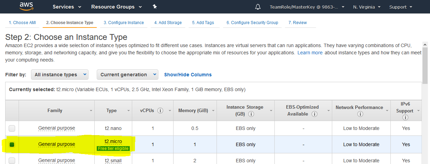Viewport: 430px width, 164px height.
Task: Click General purpose in t2.micro row
Action: click(56, 144)
